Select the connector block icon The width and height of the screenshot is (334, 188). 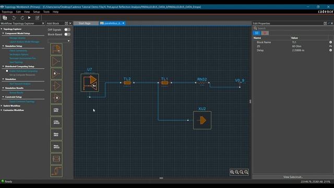[x=56, y=159]
